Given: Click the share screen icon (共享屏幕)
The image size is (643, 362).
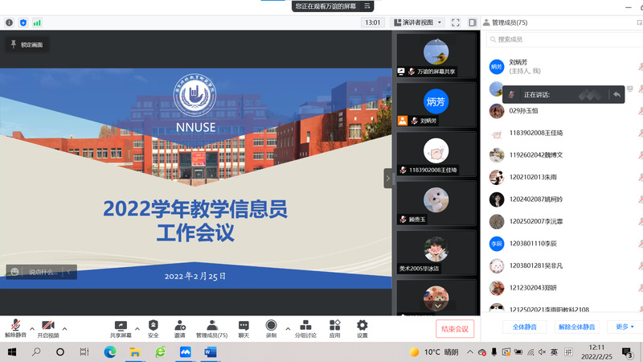Looking at the screenshot, I should (122, 326).
